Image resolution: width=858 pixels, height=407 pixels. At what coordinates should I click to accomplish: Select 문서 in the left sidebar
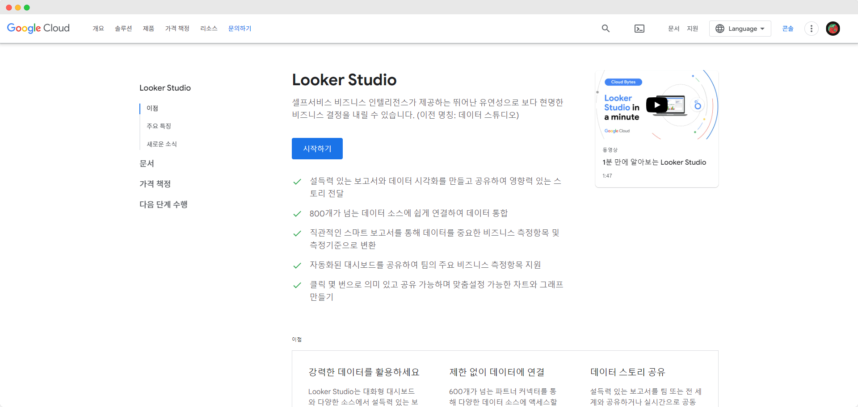147,163
